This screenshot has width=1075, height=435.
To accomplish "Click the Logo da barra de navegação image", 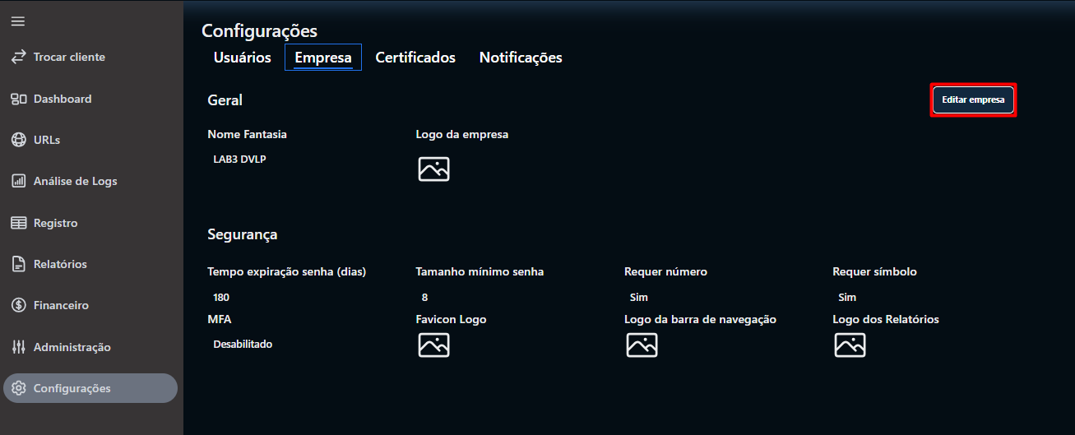I will tap(642, 345).
